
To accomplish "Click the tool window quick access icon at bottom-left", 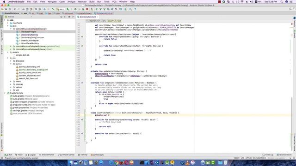I will click(x=2, y=158).
